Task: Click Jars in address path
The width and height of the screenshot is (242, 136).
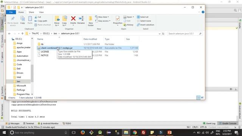Action: tap(55, 34)
